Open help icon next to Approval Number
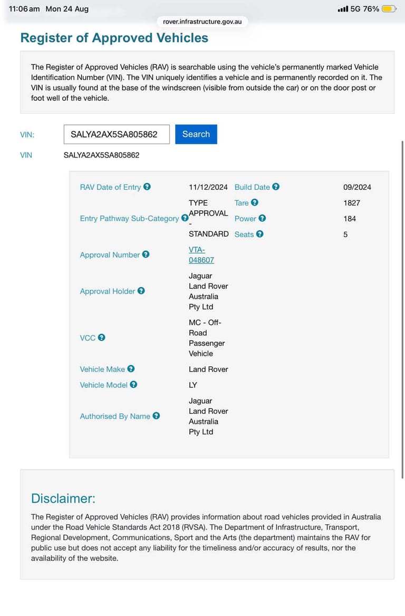This screenshot has height=616, width=405. tap(146, 254)
